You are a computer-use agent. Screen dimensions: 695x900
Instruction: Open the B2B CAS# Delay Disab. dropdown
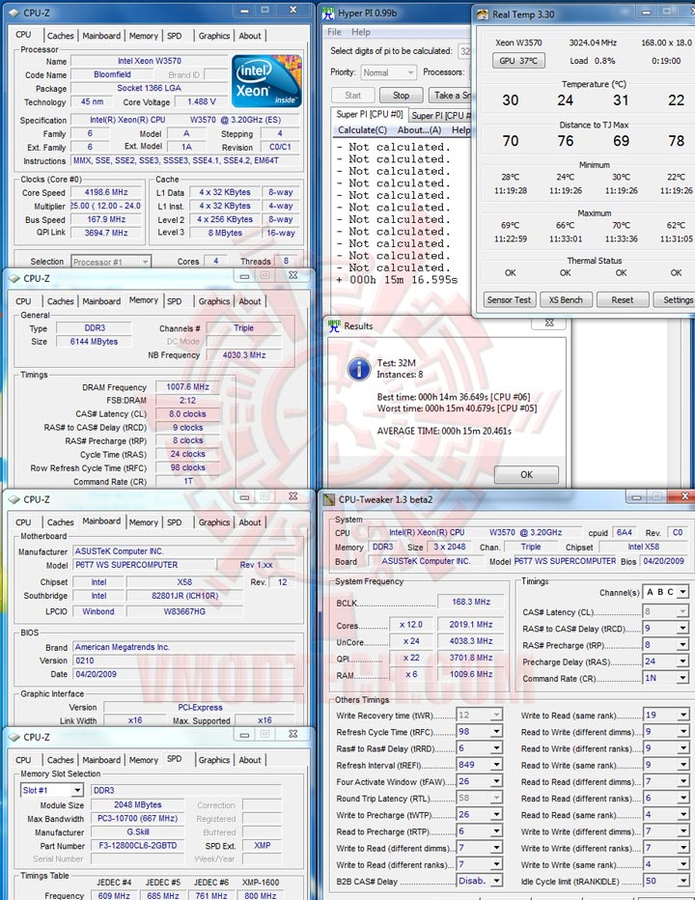pos(496,881)
